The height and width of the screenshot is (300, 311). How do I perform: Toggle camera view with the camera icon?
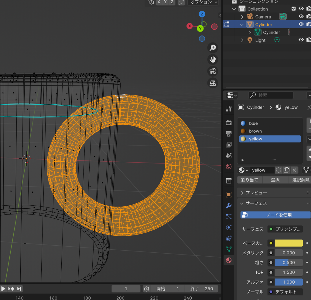[x=213, y=71]
